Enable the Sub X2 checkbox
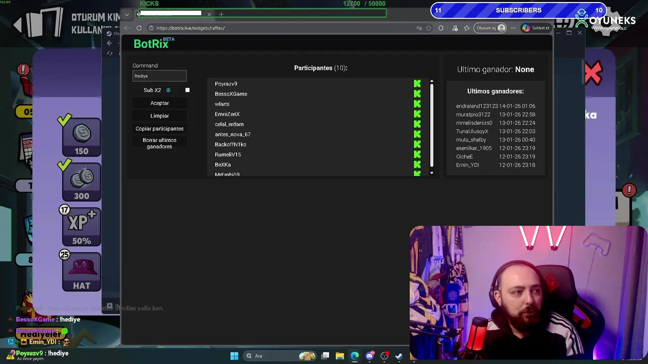 pyautogui.click(x=187, y=90)
